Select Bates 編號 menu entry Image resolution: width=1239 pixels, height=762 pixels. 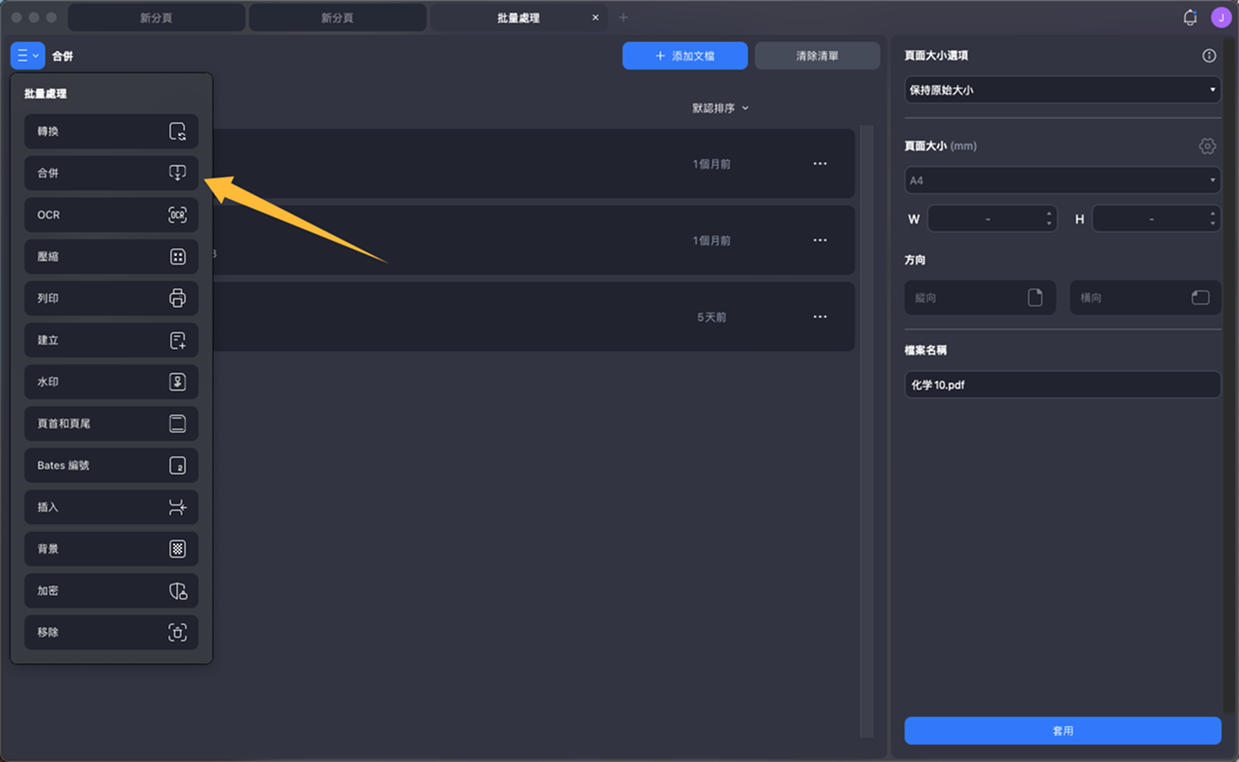pyautogui.click(x=111, y=465)
